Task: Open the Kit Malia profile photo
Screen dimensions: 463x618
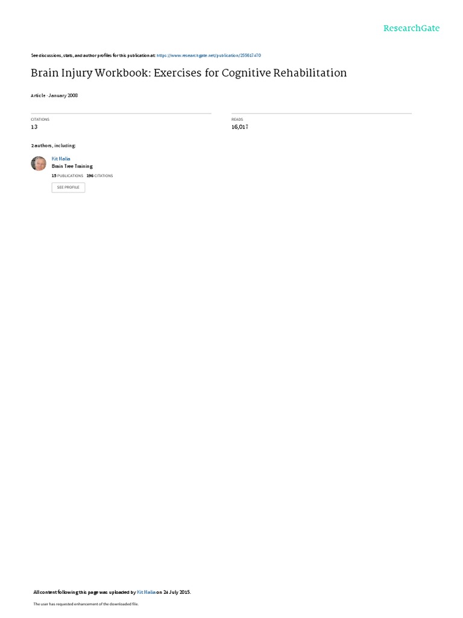Action: tap(39, 164)
